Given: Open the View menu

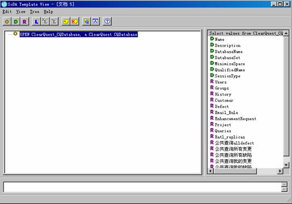Looking at the screenshot, I should [21, 12].
